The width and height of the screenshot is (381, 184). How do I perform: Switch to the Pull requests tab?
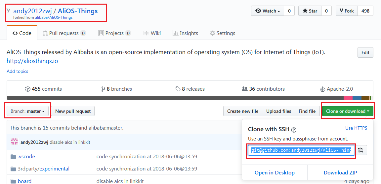click(64, 33)
